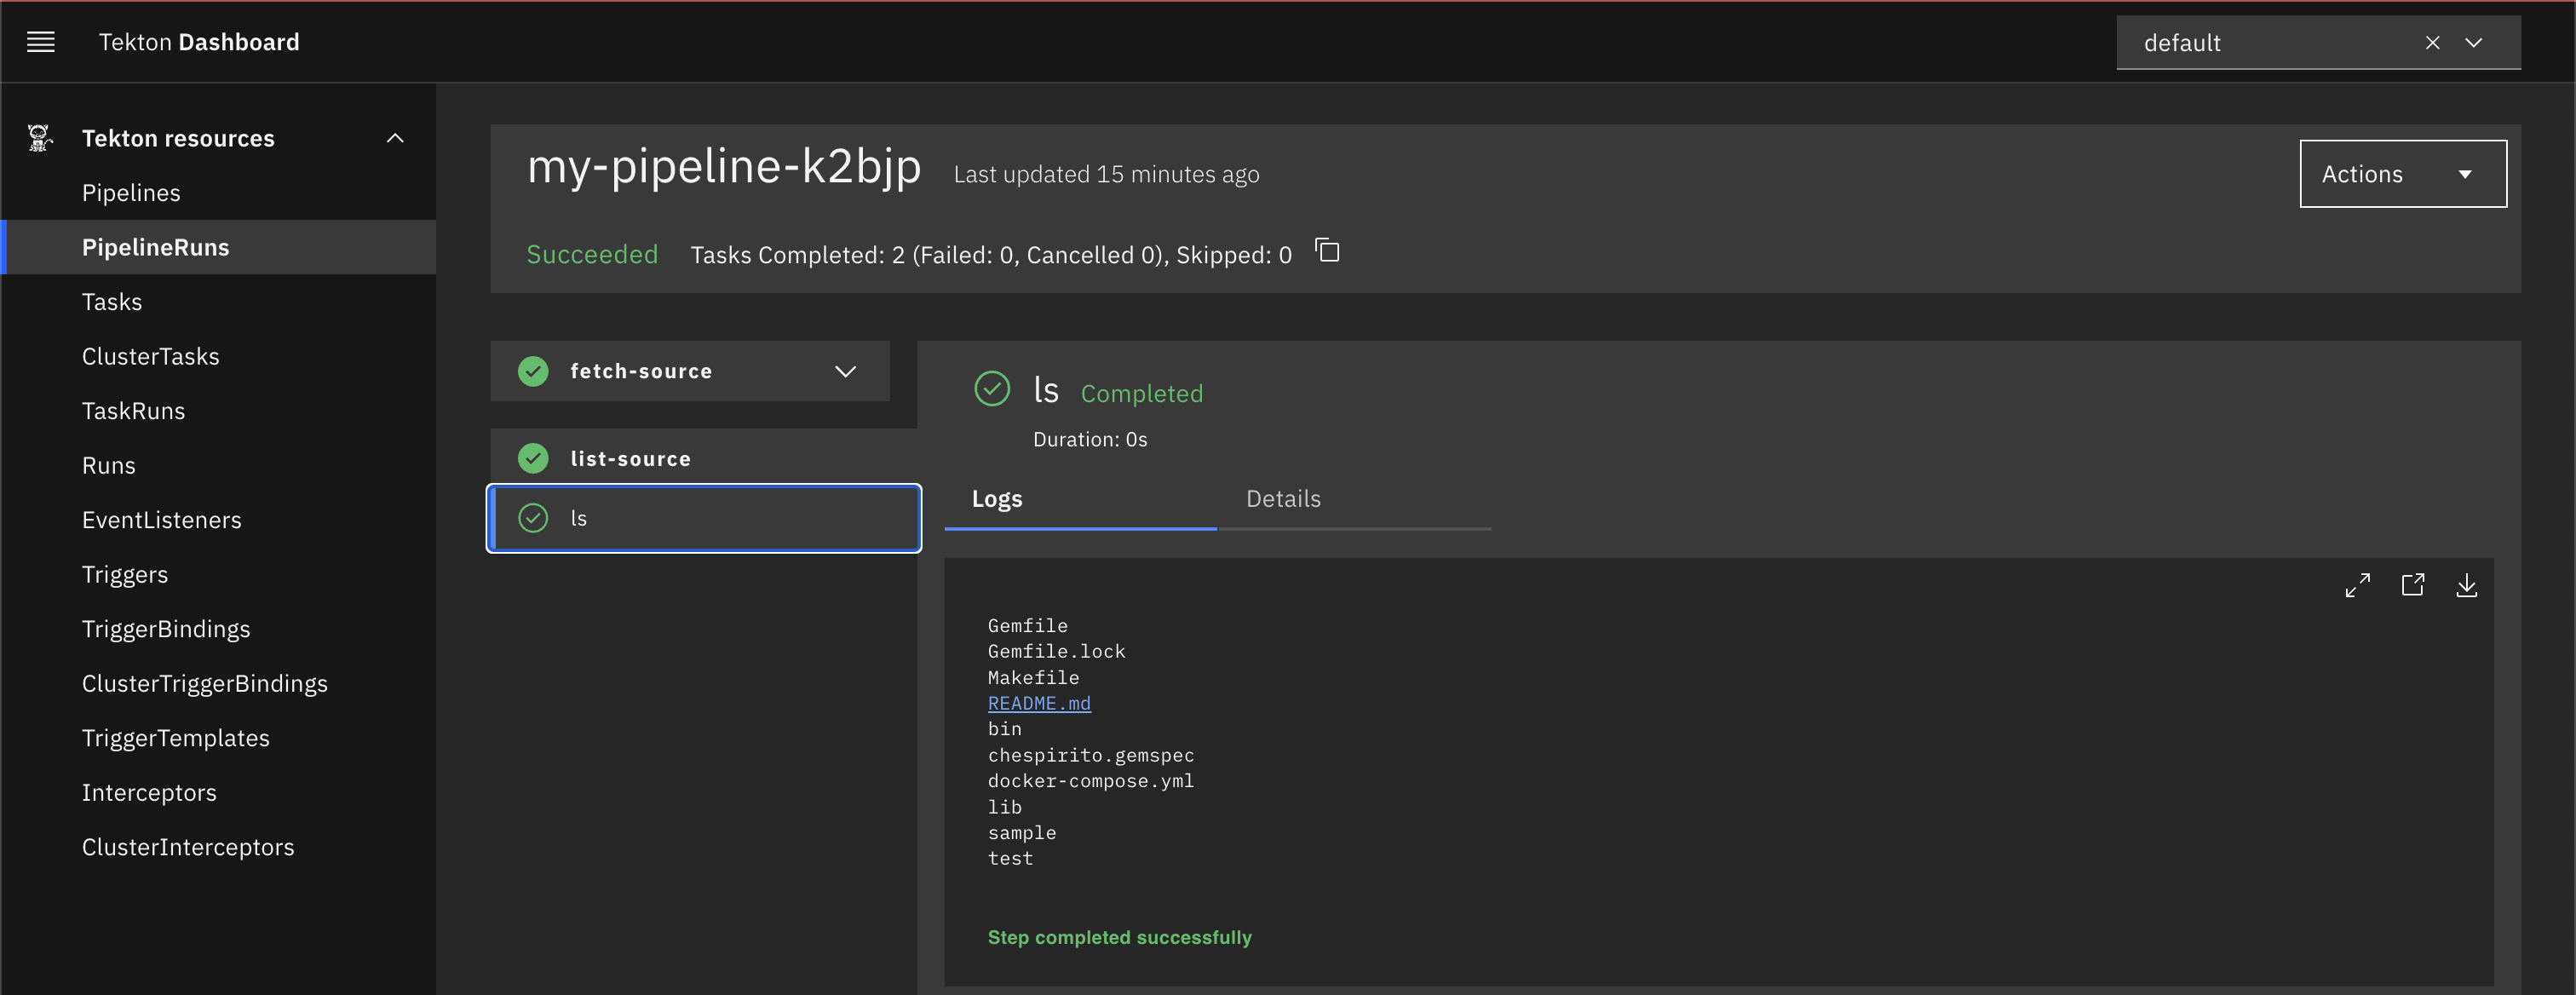Go to Pipelines in sidebar
Screen dimensions: 2576x995
tap(131, 193)
